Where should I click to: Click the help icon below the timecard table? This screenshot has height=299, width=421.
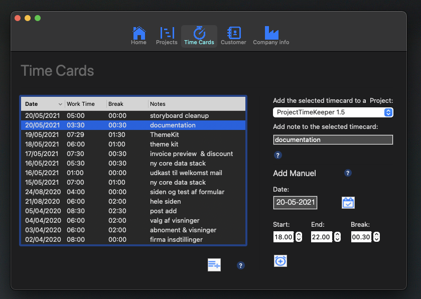point(241,265)
